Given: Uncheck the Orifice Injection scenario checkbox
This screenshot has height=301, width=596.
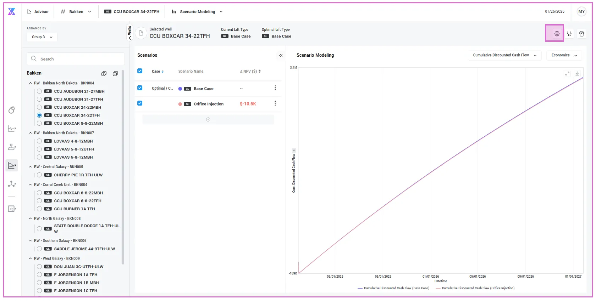Looking at the screenshot, I should tap(140, 103).
